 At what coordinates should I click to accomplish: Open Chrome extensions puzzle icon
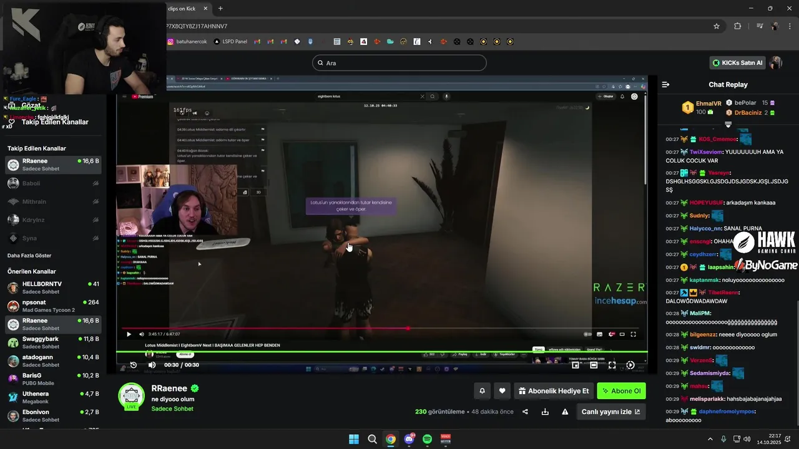click(737, 26)
